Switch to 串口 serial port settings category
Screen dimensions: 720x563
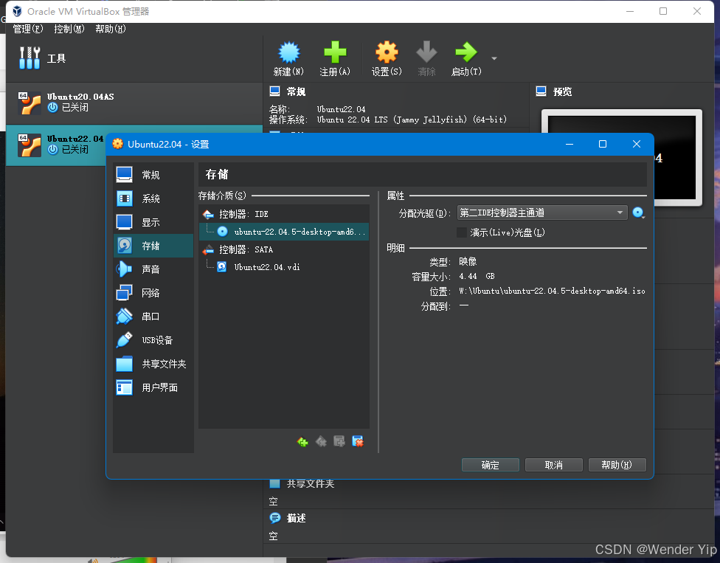(153, 317)
